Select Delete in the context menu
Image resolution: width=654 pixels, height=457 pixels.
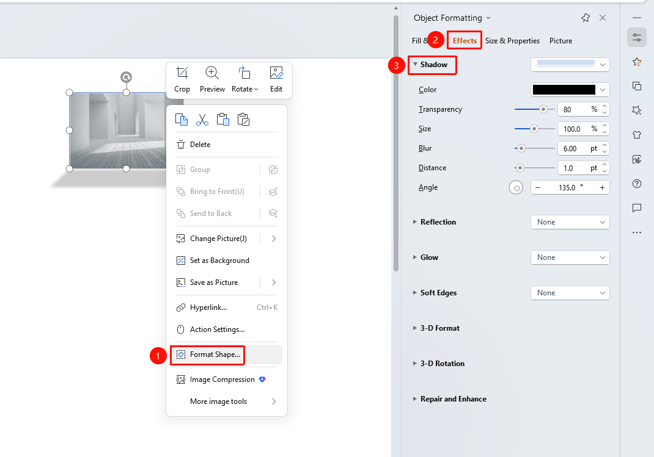click(226, 145)
